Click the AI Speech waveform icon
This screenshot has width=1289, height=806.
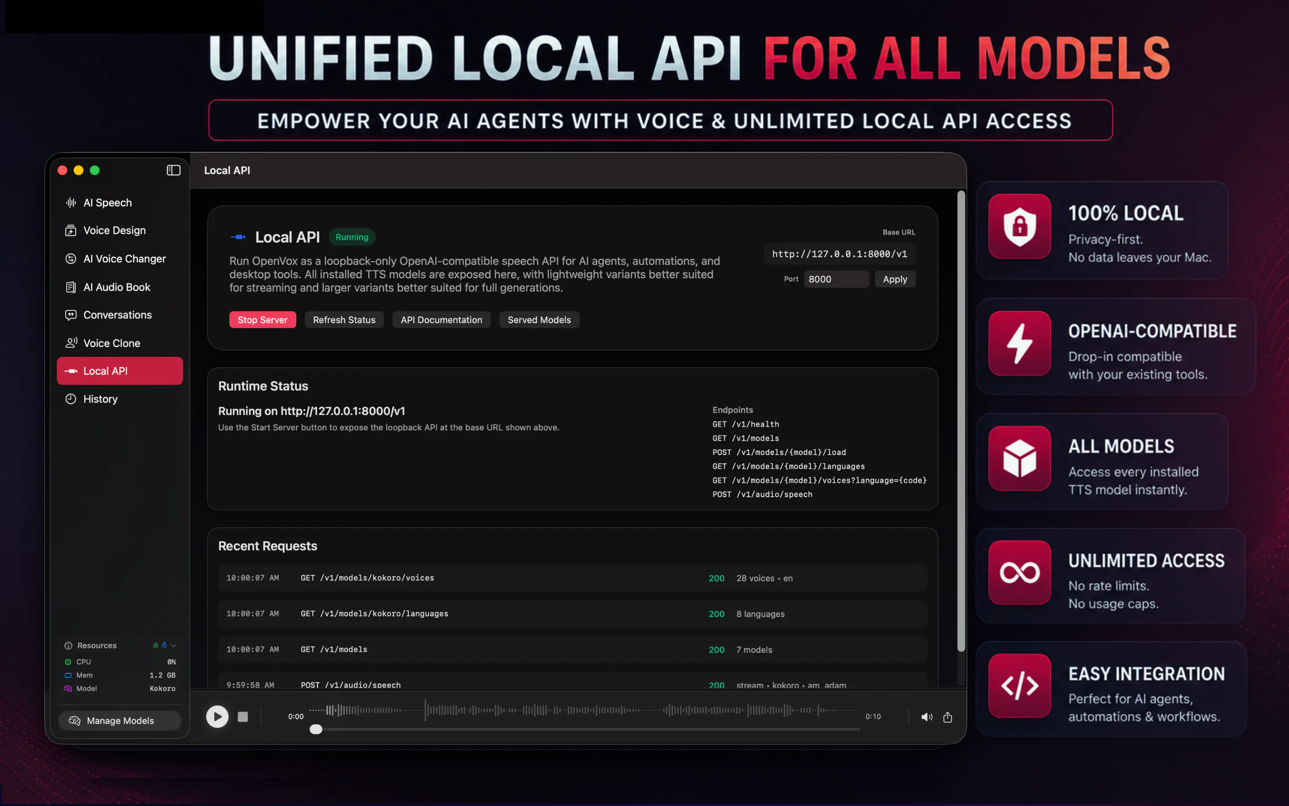click(x=71, y=202)
